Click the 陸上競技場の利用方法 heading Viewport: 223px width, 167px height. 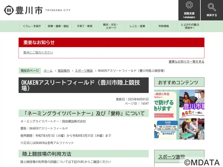point(84,154)
